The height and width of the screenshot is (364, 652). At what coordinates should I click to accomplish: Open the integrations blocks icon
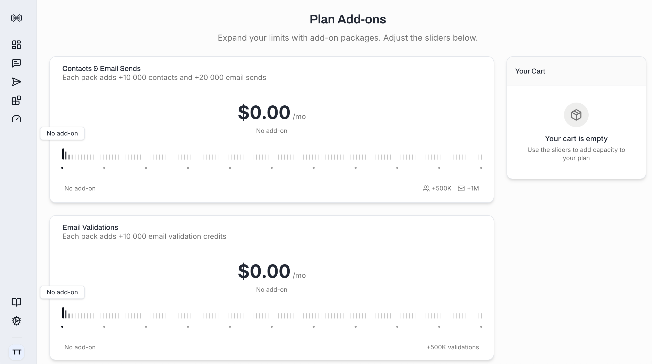coord(16,101)
